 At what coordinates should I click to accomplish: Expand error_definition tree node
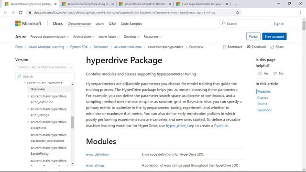[29, 96]
